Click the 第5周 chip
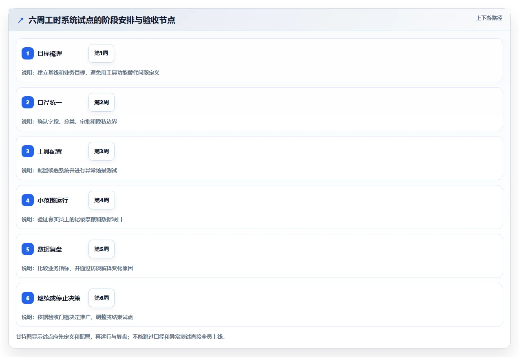This screenshot has height=357, width=519. click(x=102, y=249)
